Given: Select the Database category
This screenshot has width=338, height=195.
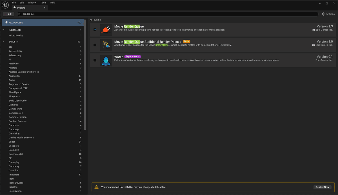Looking at the screenshot, I should (43, 125).
